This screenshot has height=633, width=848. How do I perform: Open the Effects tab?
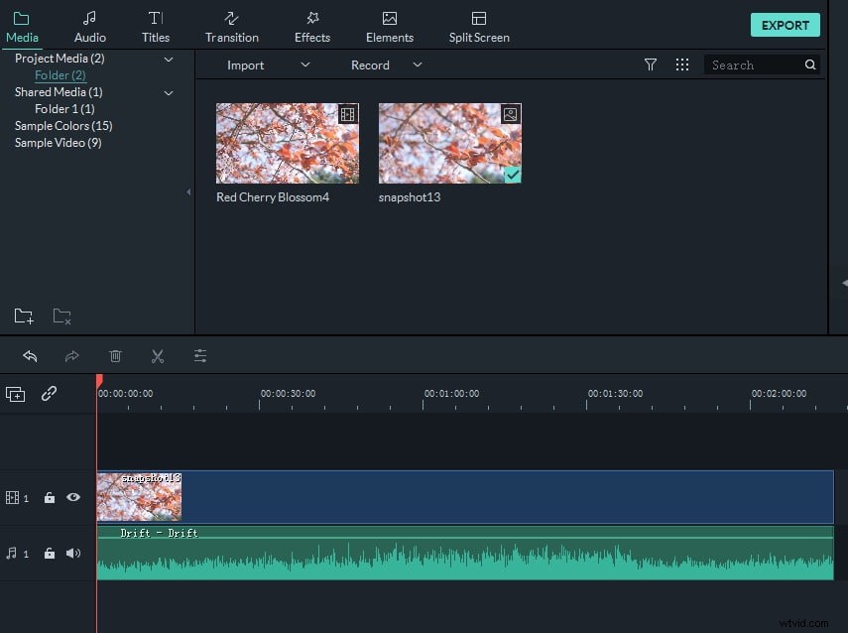click(311, 25)
